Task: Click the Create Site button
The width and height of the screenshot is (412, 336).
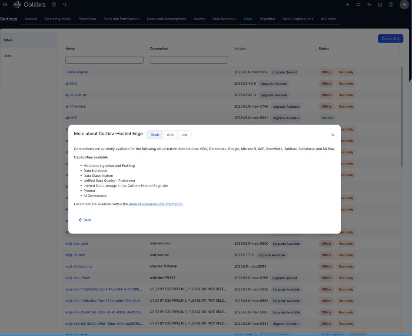Action: pyautogui.click(x=390, y=38)
